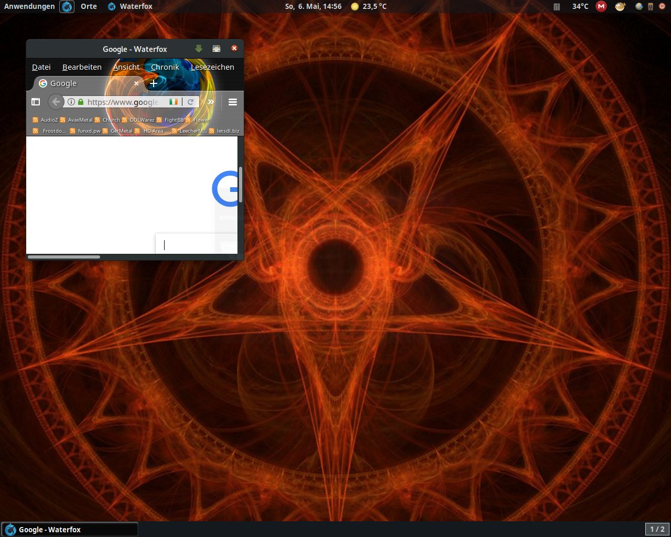Reload the page with the refresh icon
671x537 pixels.
(191, 102)
